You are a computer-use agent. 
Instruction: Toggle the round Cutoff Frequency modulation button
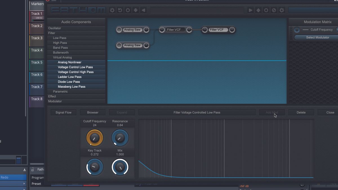(x=297, y=30)
